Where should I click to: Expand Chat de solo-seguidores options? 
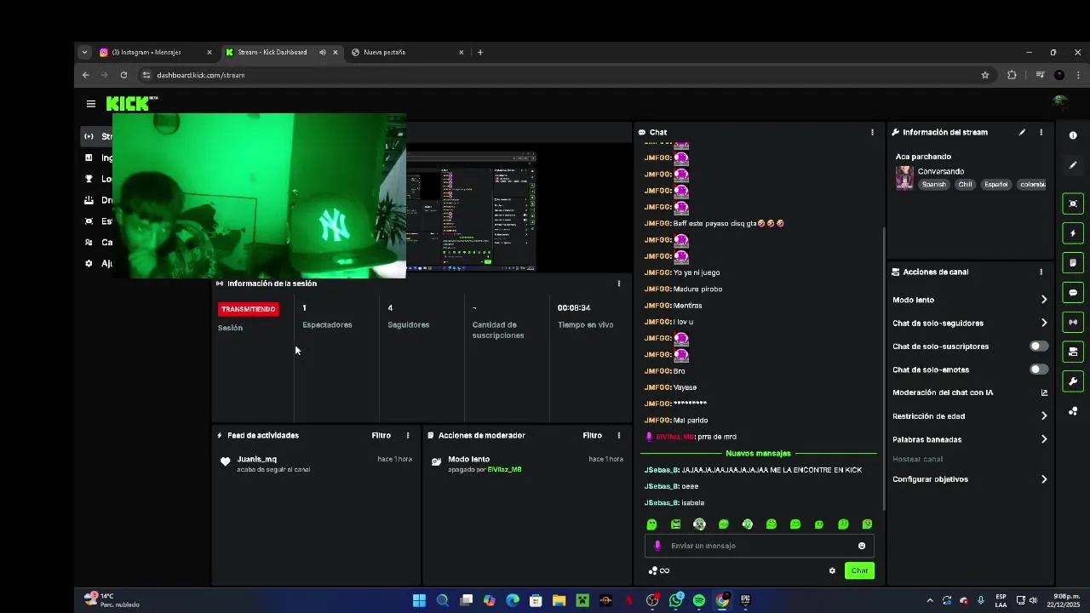(1044, 323)
